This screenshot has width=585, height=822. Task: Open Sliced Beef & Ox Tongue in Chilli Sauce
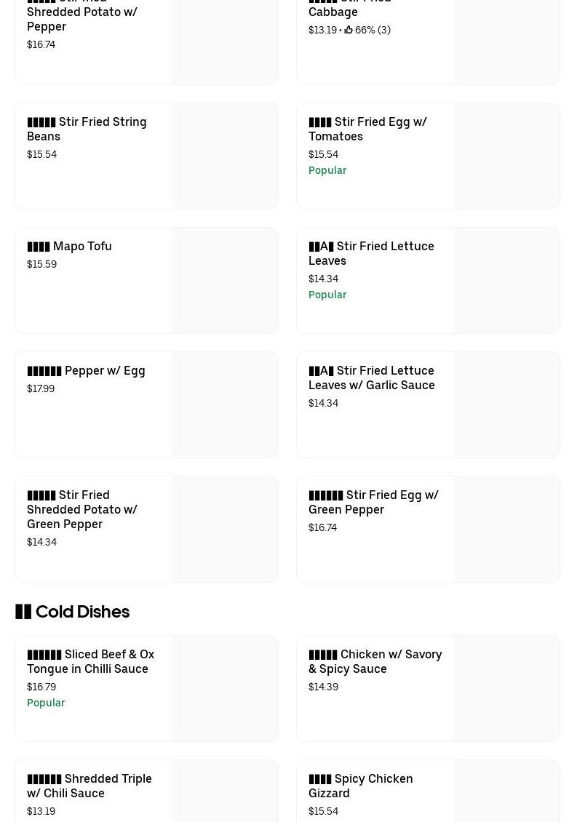90,661
